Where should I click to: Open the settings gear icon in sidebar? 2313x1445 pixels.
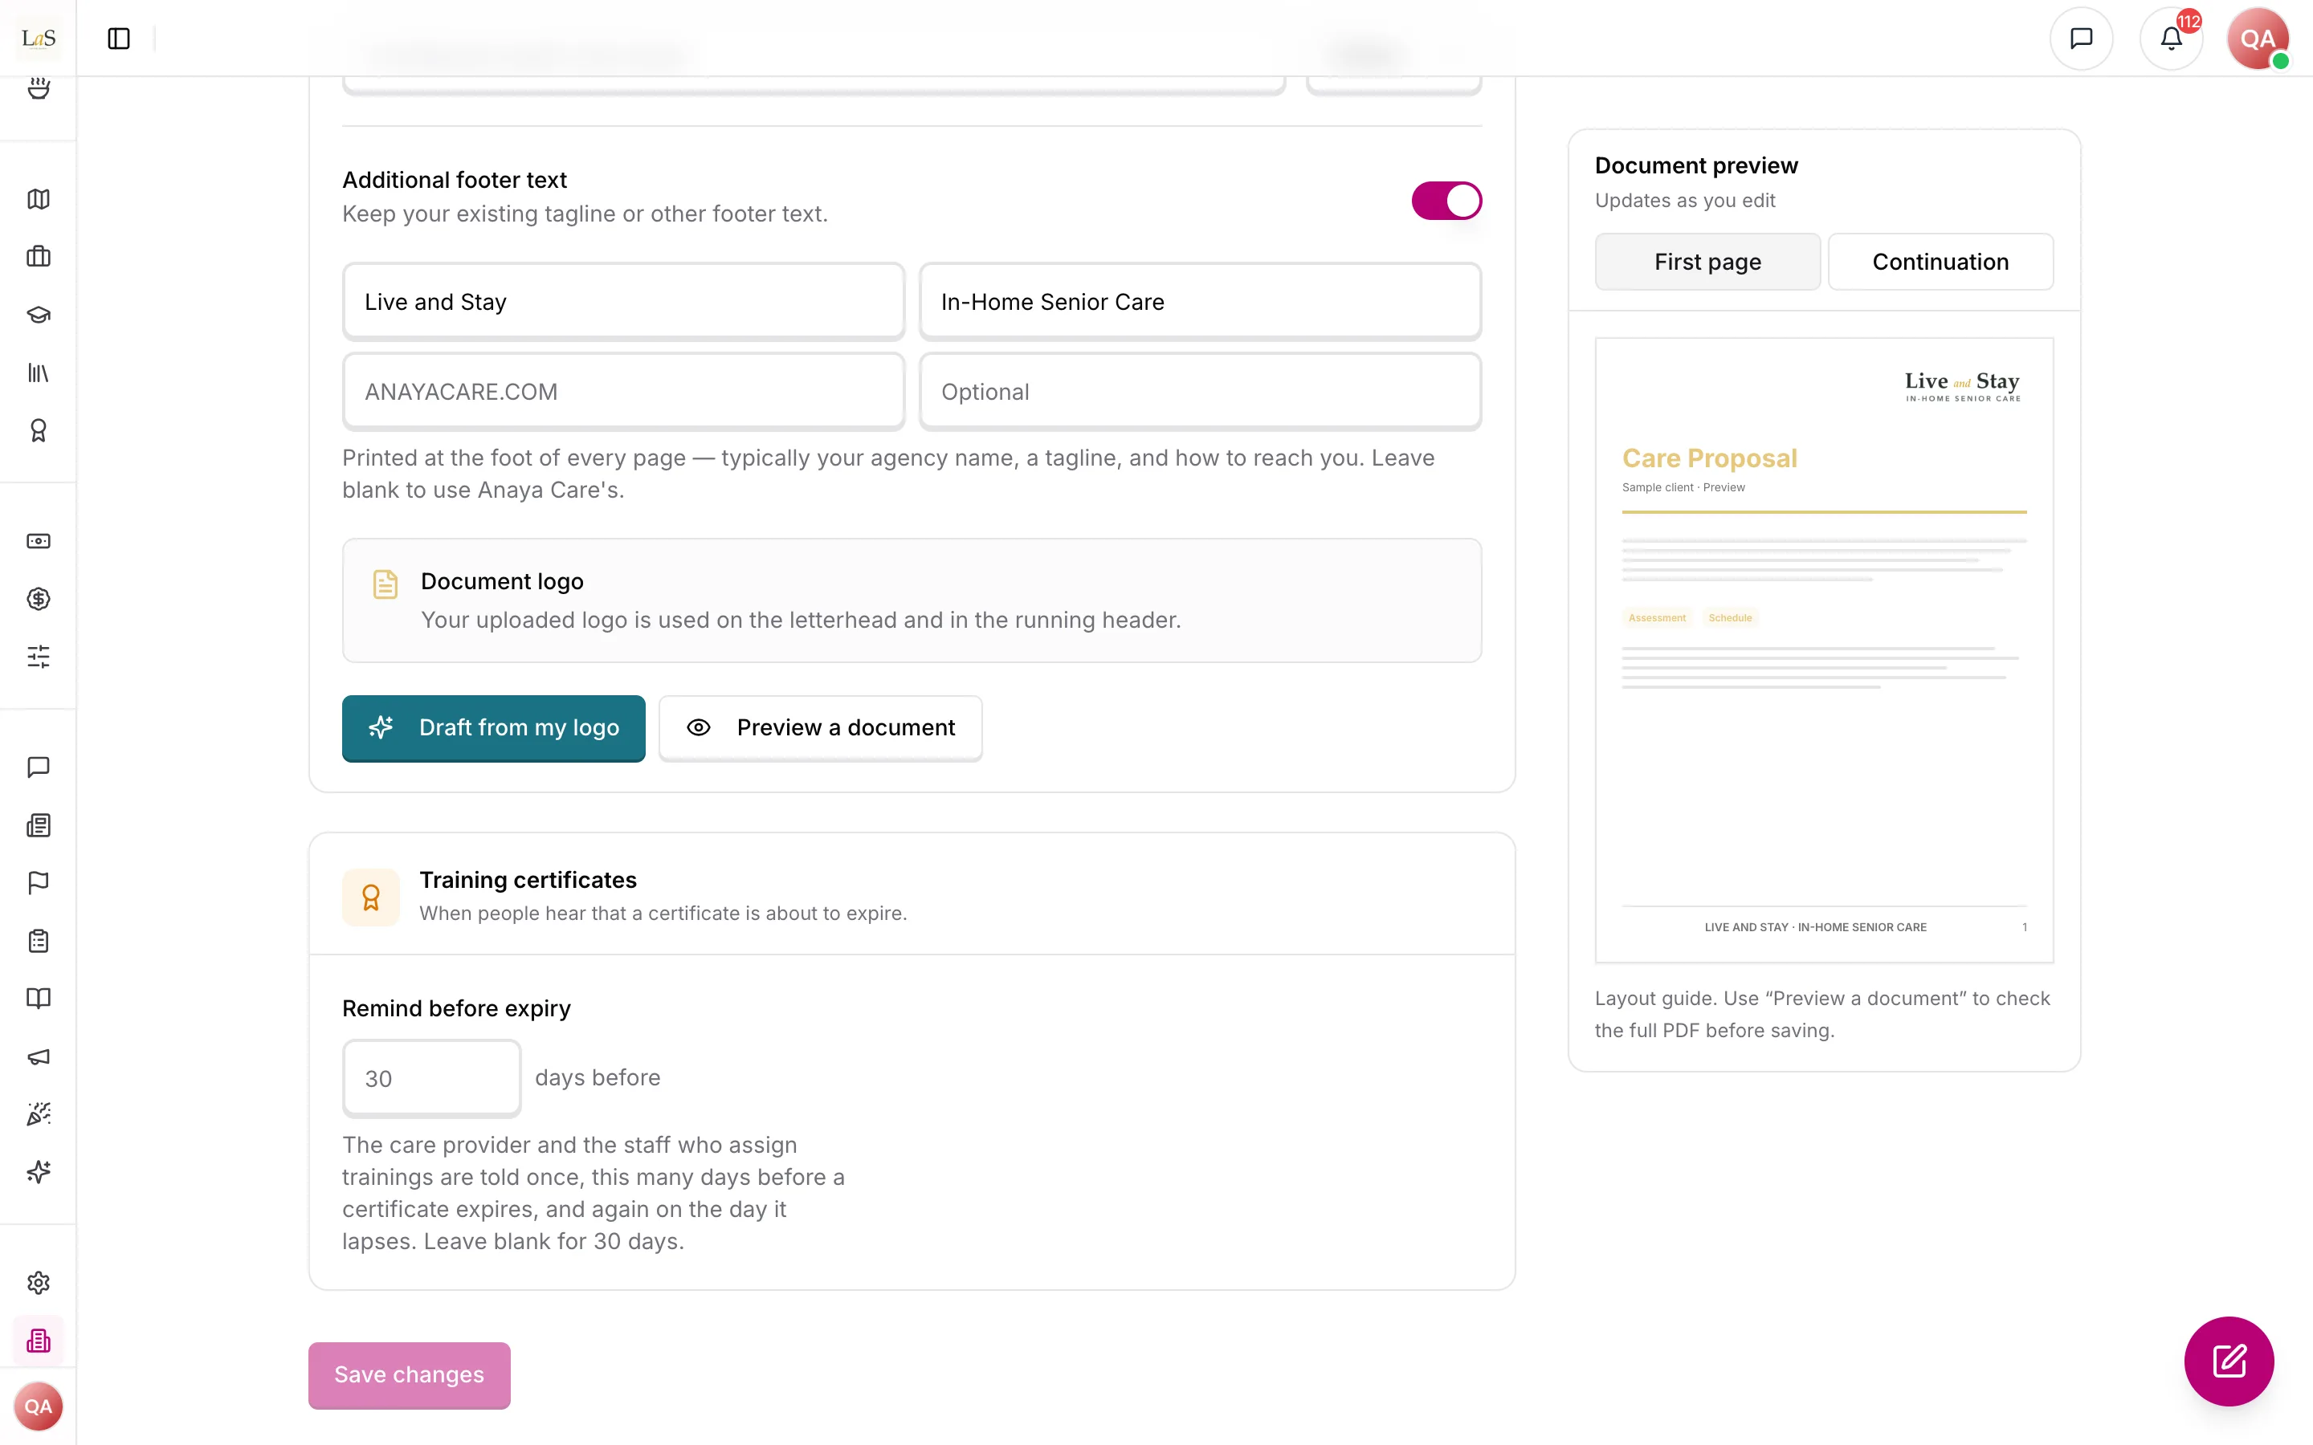[x=39, y=1283]
